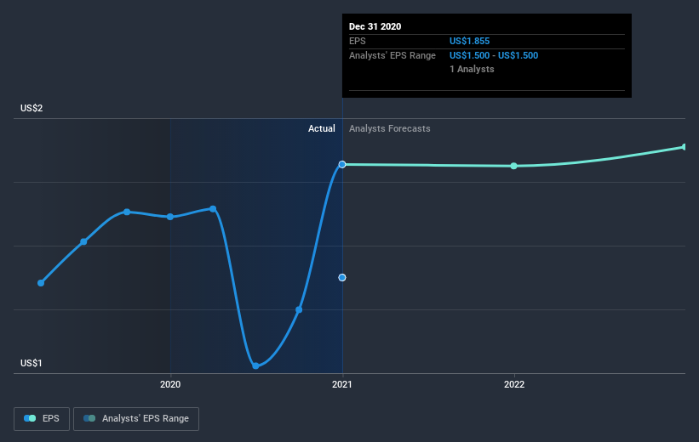
Task: Click the 2022 forecast data point
Action: point(514,166)
